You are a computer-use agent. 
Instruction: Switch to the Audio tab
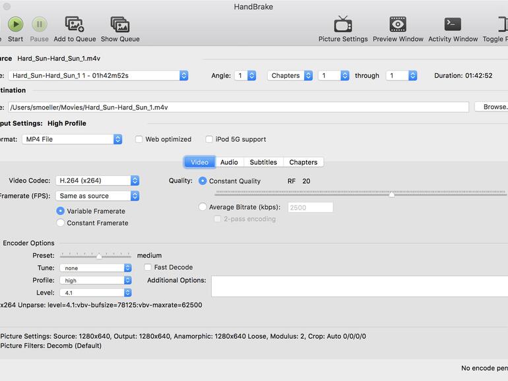click(229, 162)
